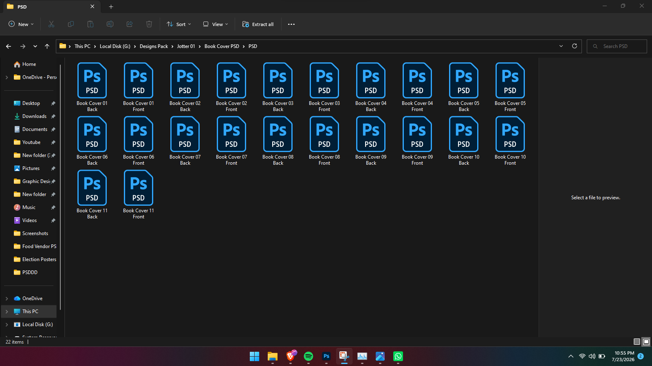Viewport: 652px width, 366px height.
Task: Select Book Cover 01 Back file
Action: click(x=92, y=87)
